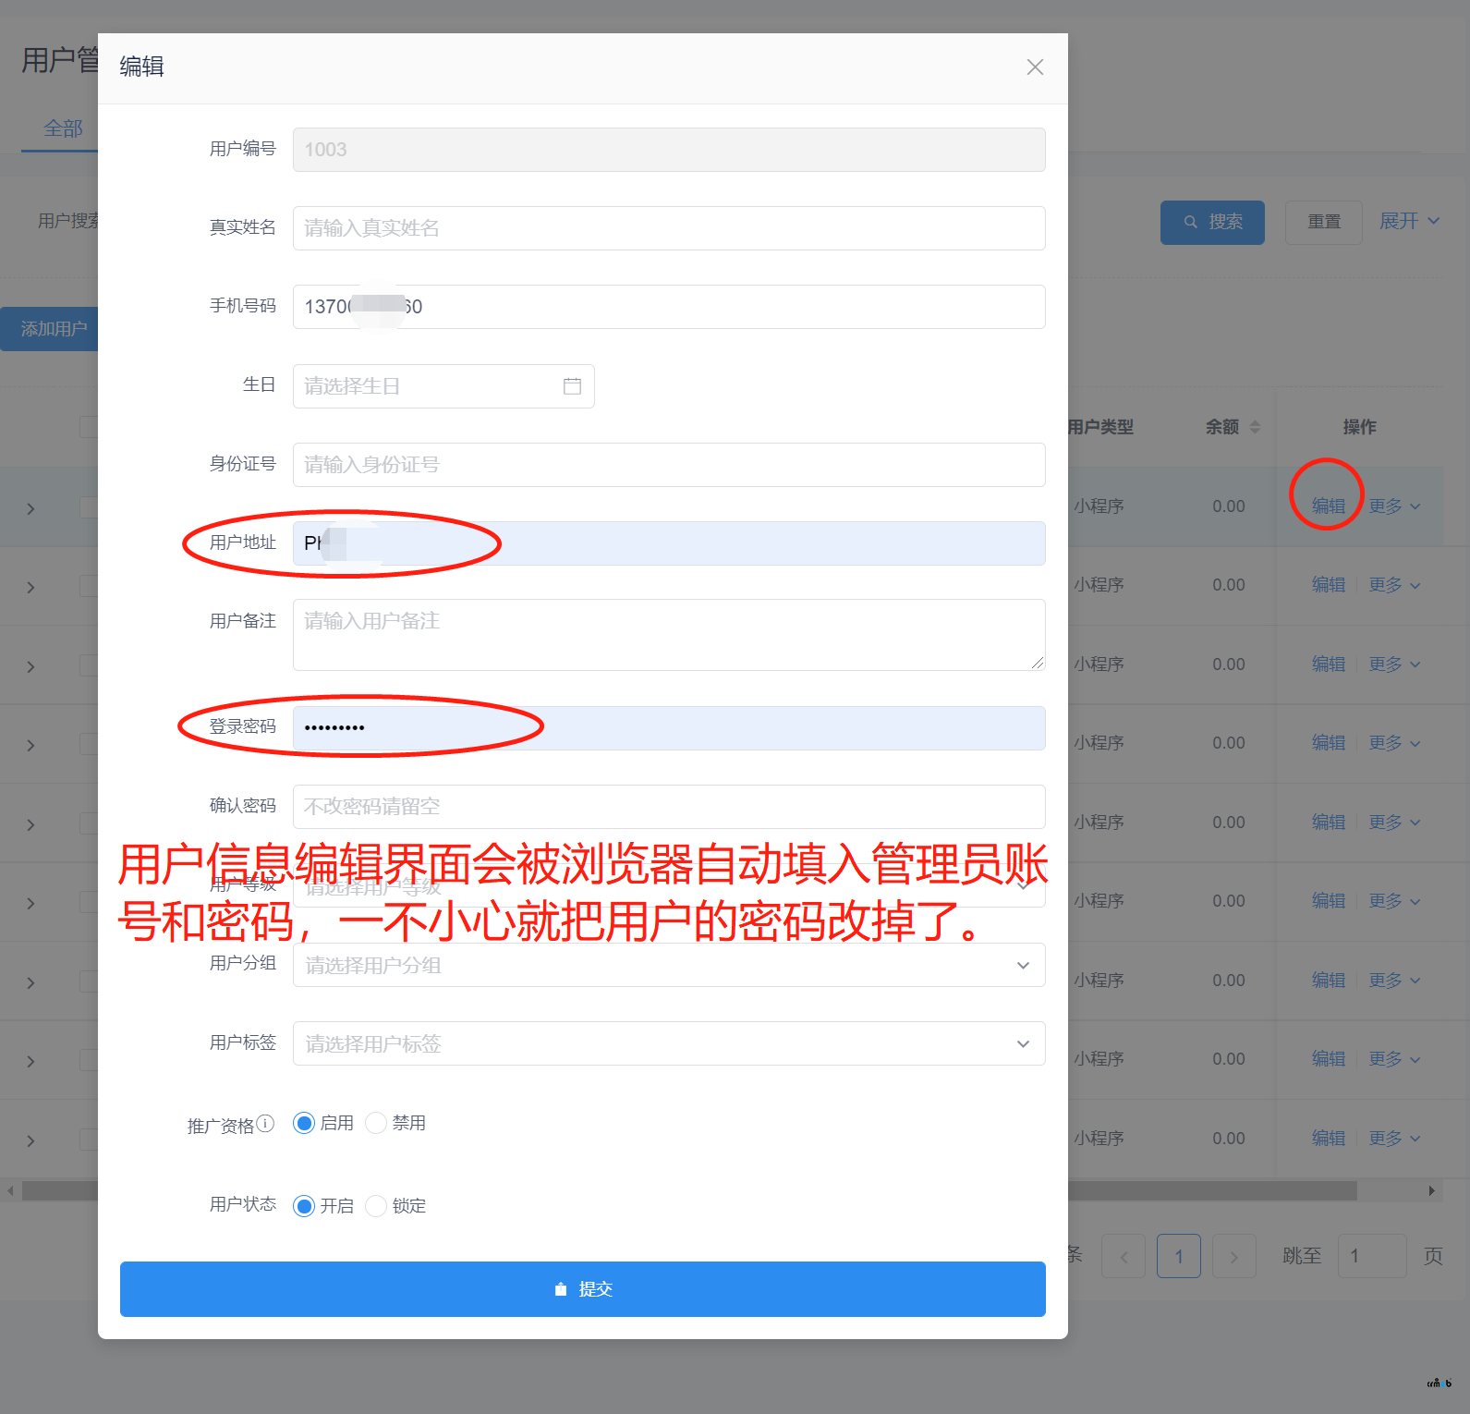1470x1414 pixels.
Task: Go to the next page arrow in pagination
Action: tap(1233, 1256)
